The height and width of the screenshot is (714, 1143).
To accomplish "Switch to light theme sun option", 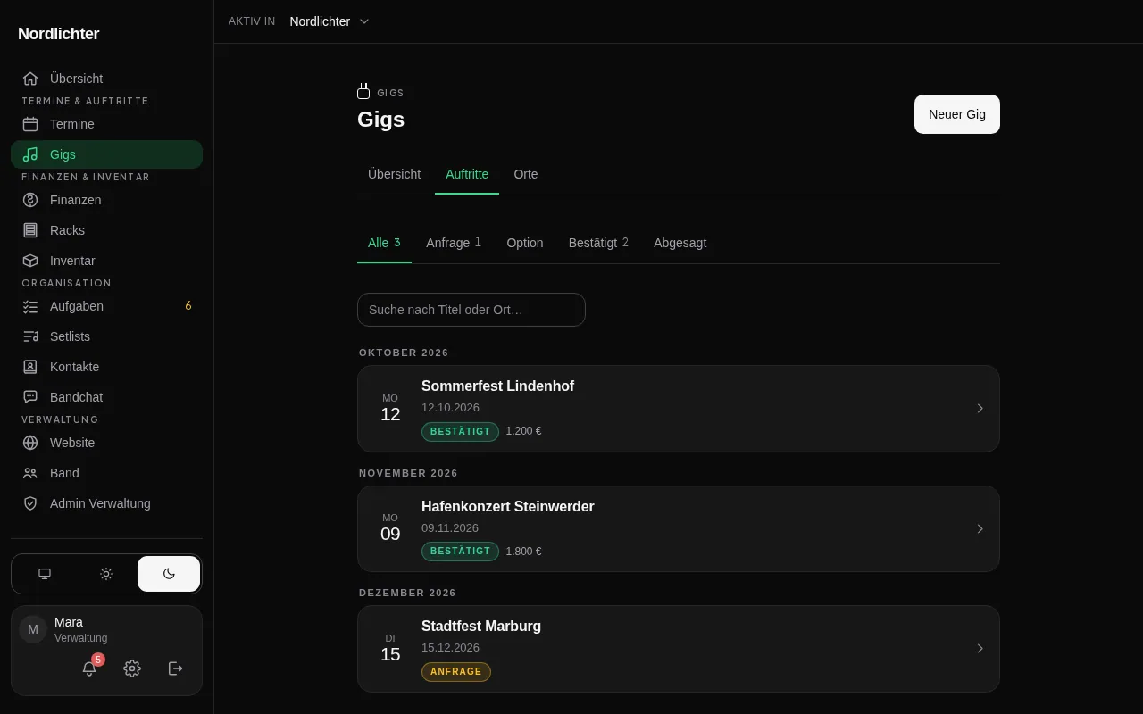I will pos(106,574).
